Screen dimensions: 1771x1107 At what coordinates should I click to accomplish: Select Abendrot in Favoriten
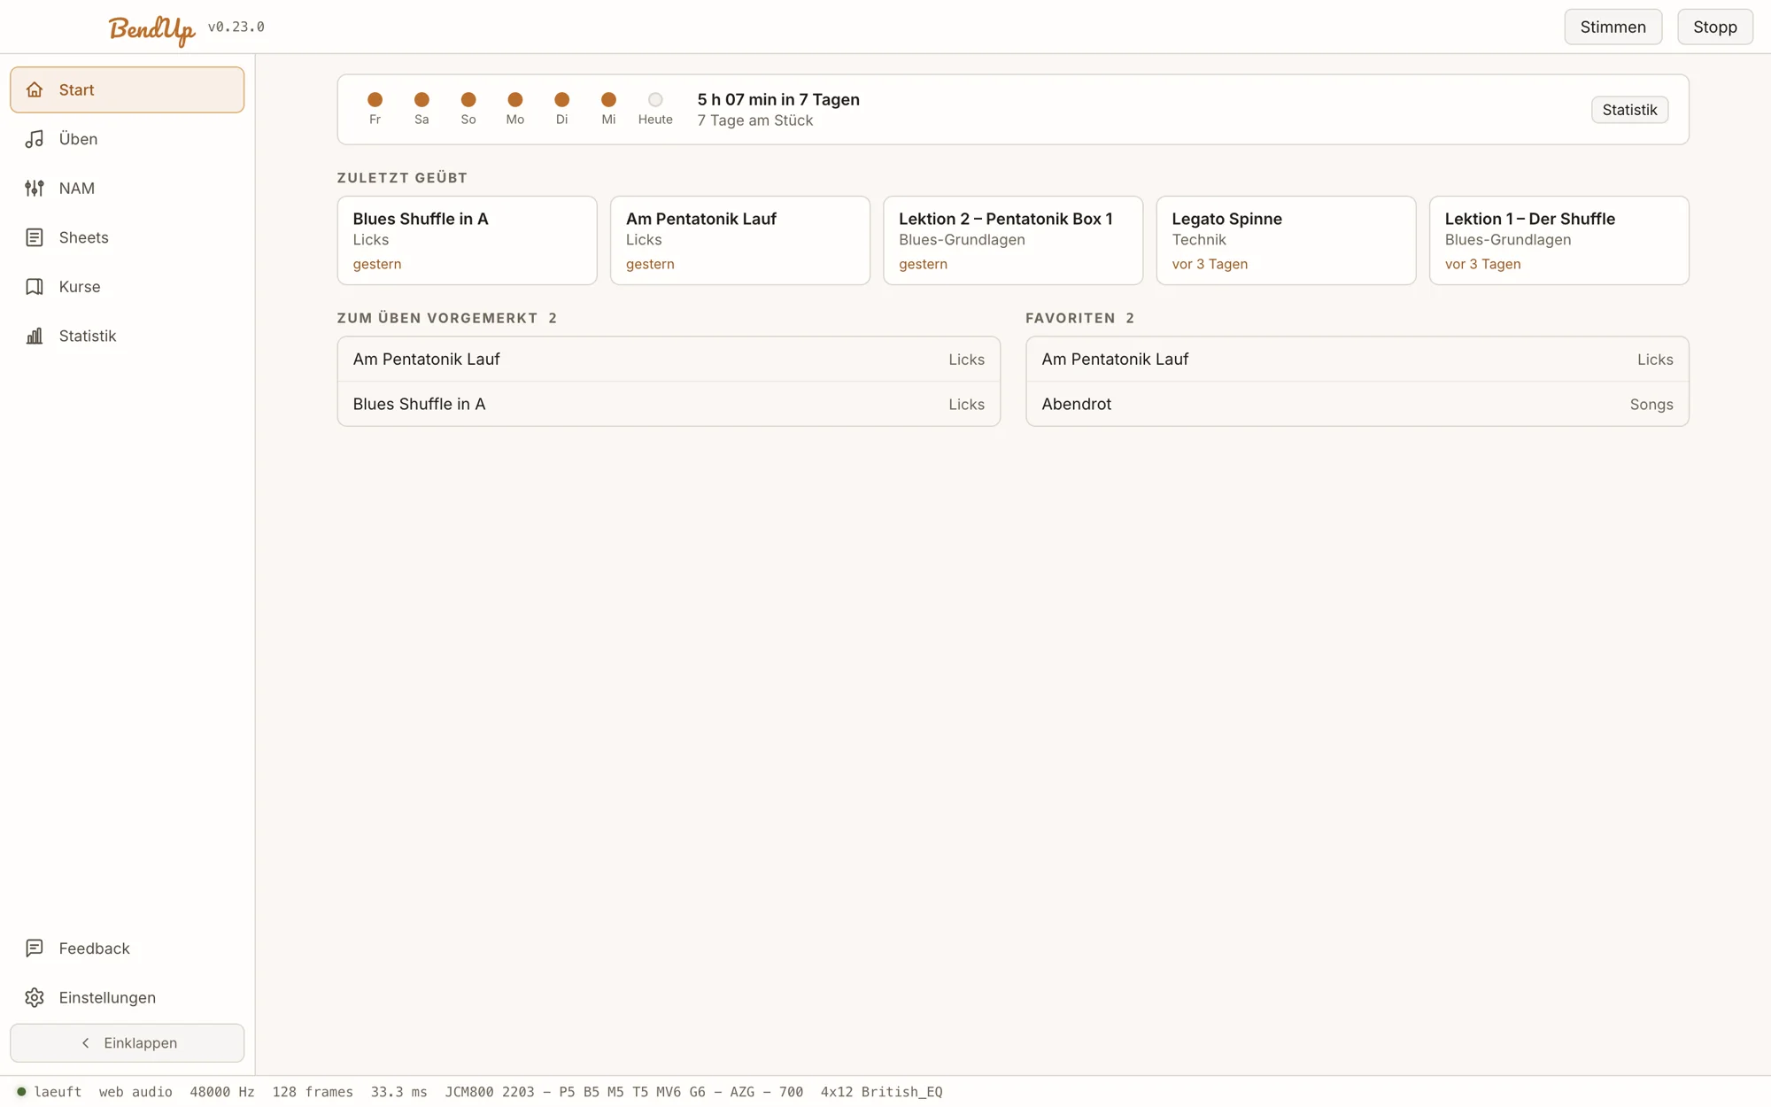pos(1357,404)
